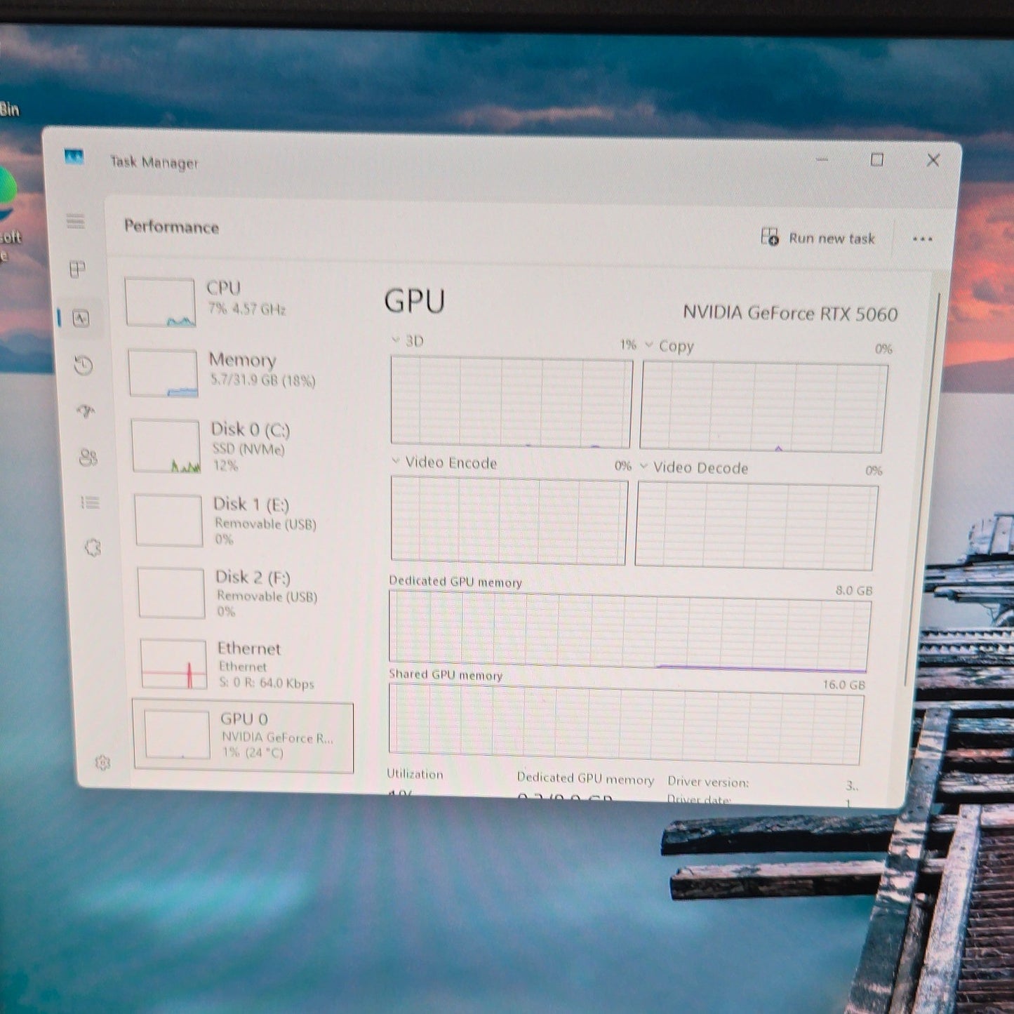Viewport: 1014px width, 1014px height.
Task: Click the Copy usage graph
Action: (x=763, y=408)
